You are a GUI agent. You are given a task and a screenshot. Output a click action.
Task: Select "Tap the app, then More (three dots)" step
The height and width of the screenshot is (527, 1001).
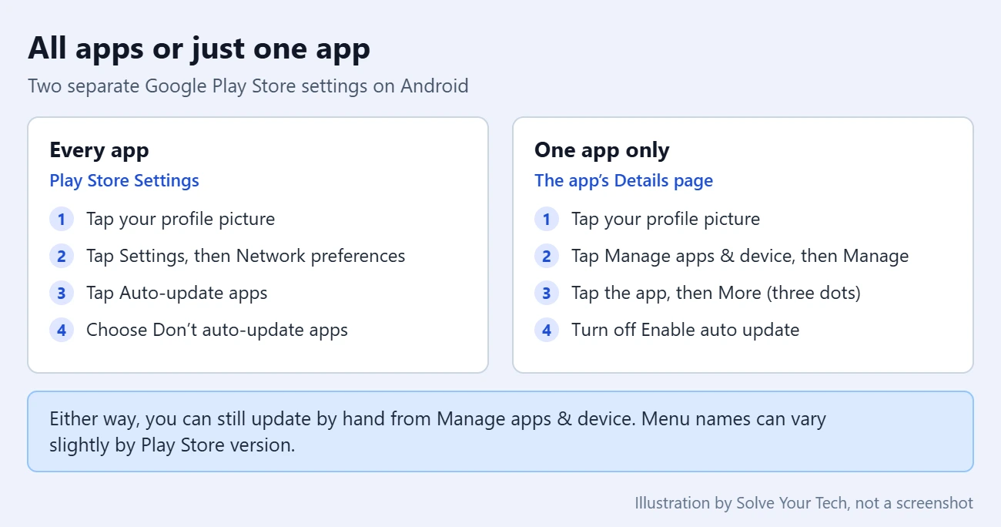click(x=716, y=293)
